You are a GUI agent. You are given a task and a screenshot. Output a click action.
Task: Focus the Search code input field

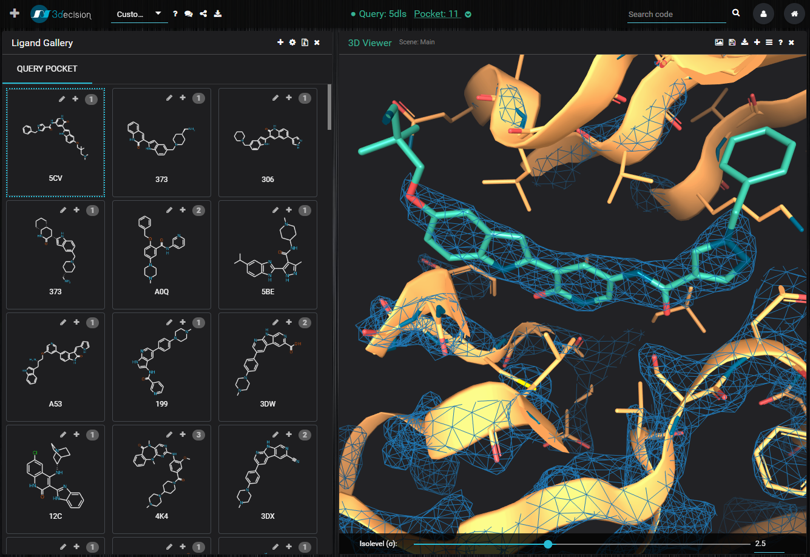click(x=677, y=14)
